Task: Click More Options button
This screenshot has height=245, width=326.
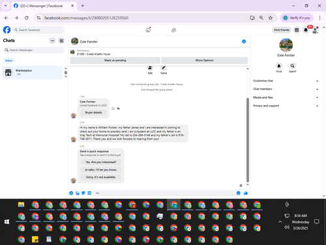Action: 205,60
